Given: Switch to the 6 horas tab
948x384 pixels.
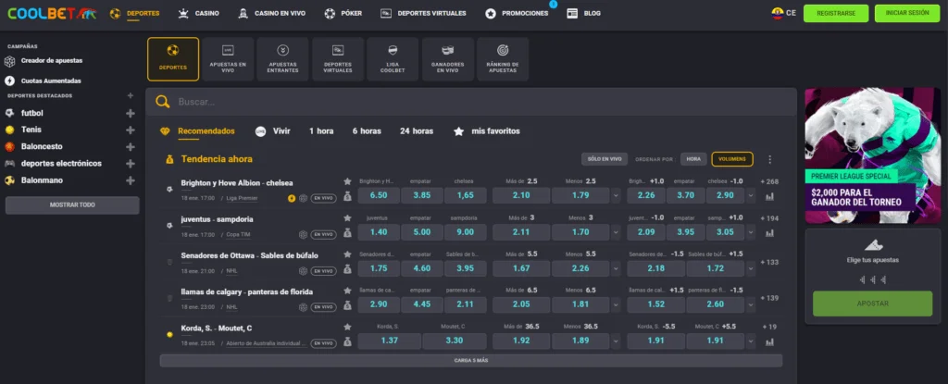Looking at the screenshot, I should coord(367,131).
